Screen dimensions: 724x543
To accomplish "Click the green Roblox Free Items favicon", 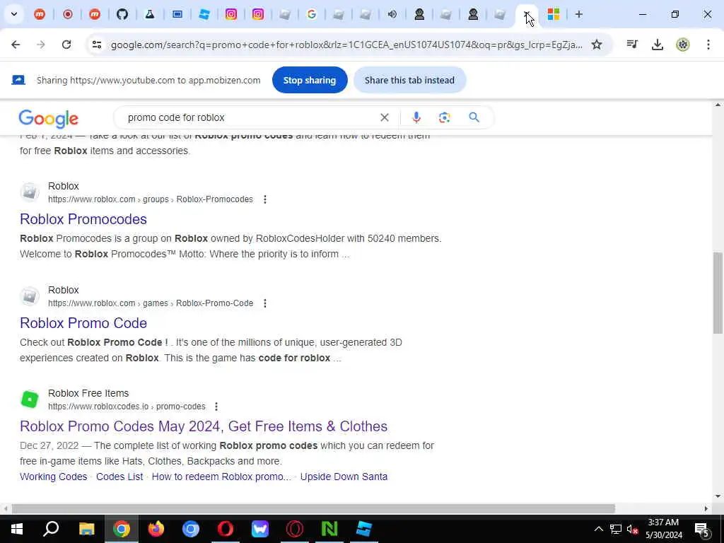I will coord(30,399).
